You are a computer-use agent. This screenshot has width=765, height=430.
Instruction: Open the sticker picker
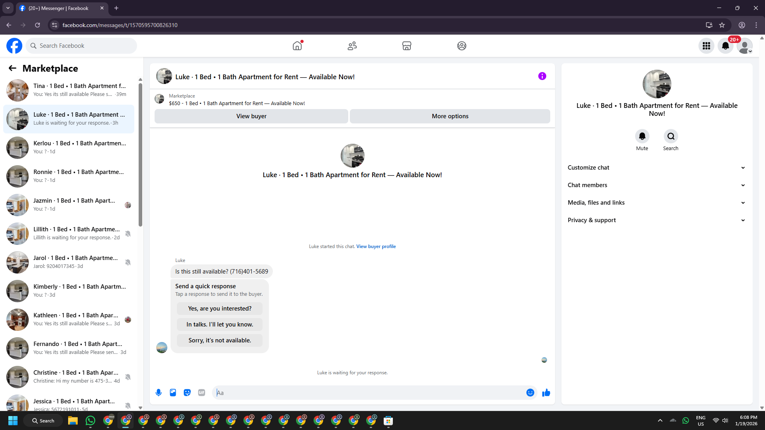point(187,393)
